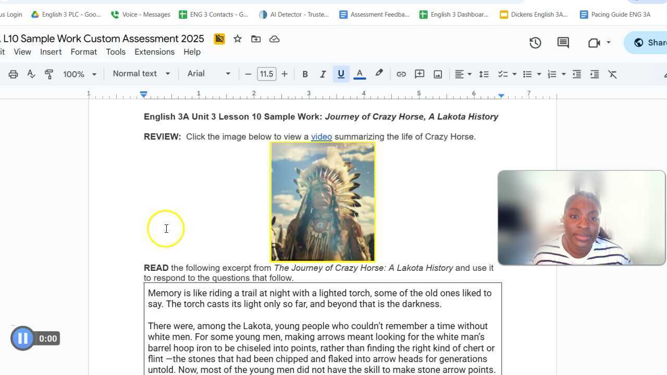Open the print dialog icon
The width and height of the screenshot is (667, 375).
tap(13, 74)
